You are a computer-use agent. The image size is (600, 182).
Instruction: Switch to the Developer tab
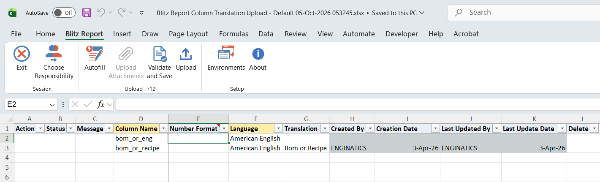(402, 34)
